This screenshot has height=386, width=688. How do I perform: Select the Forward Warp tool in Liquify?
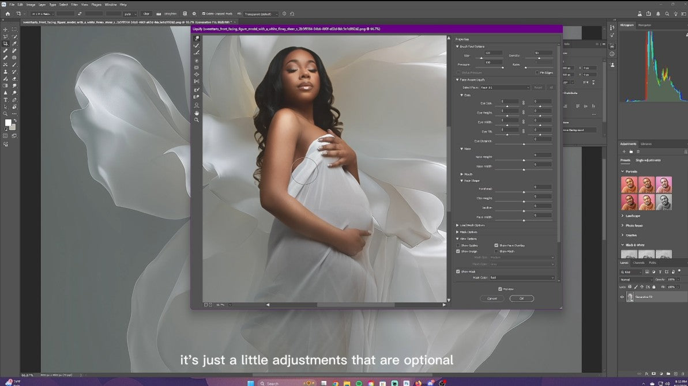click(x=197, y=39)
